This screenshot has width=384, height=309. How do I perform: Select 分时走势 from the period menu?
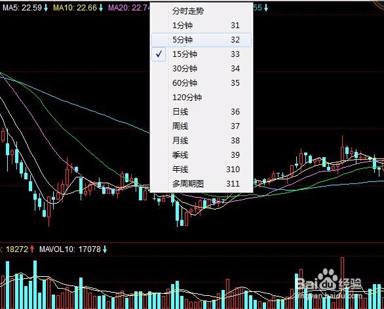pyautogui.click(x=201, y=10)
